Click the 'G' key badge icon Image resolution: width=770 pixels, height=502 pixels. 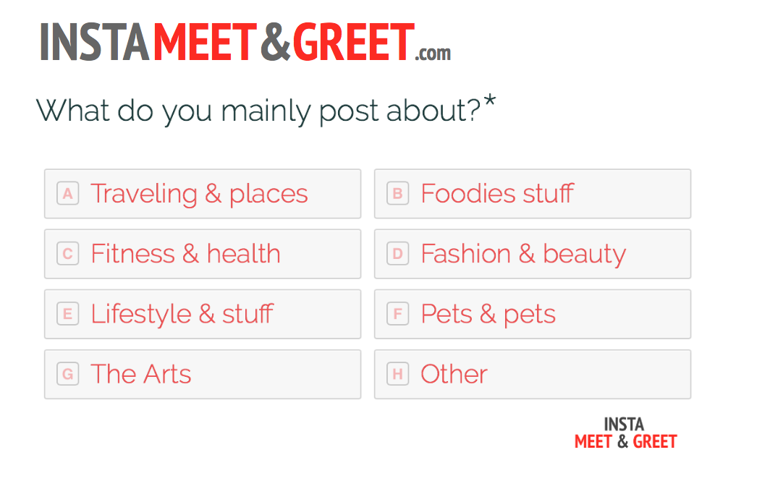tap(67, 374)
